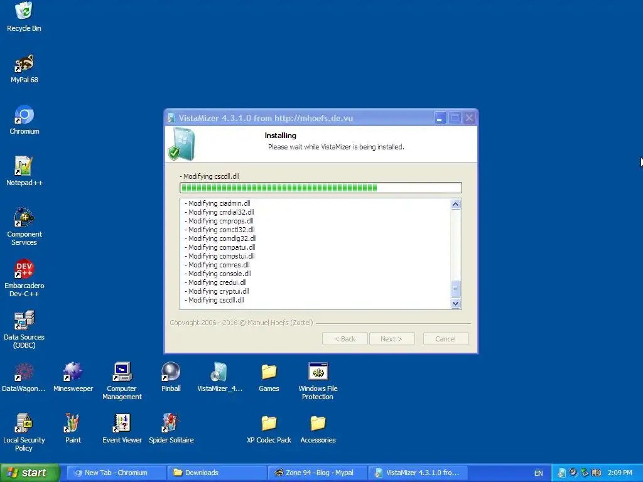The height and width of the screenshot is (482, 643).
Task: Click the disabled Back button
Action: click(x=345, y=338)
